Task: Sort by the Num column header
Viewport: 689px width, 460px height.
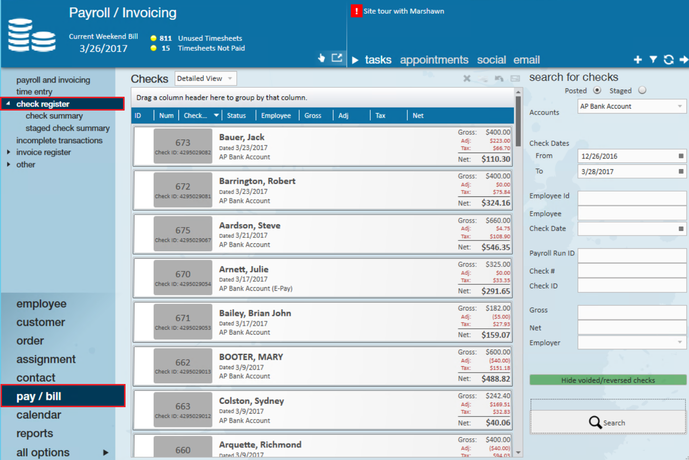Action: point(166,115)
